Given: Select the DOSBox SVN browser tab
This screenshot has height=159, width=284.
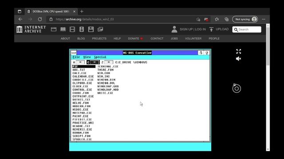Looking at the screenshot, I should coord(51,11).
